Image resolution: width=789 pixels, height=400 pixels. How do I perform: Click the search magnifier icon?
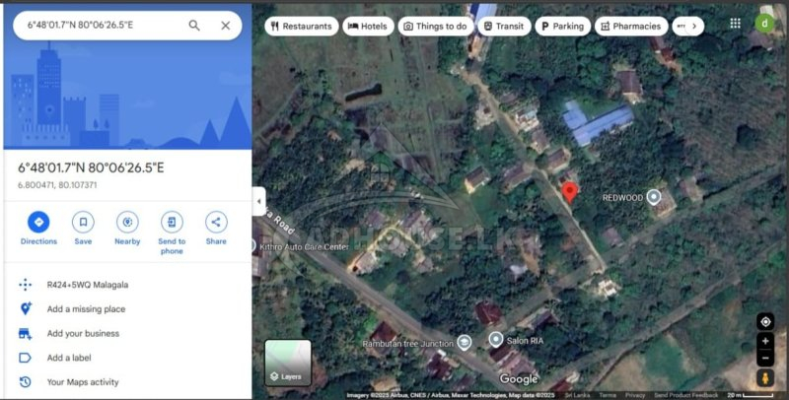pyautogui.click(x=194, y=26)
